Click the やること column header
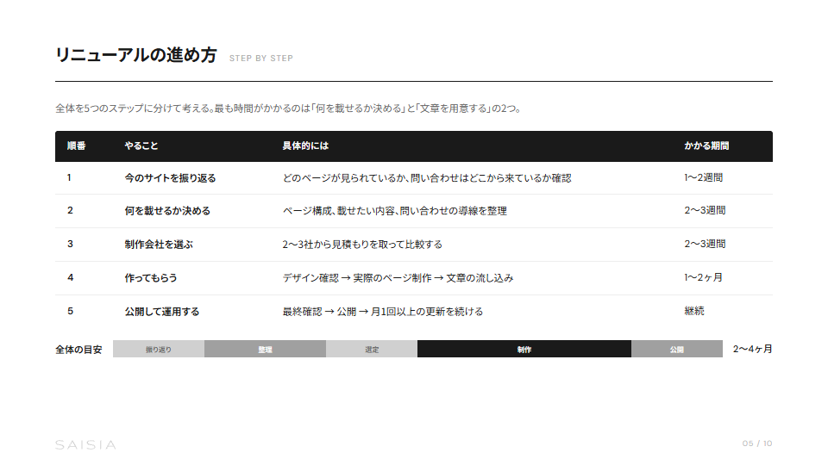 (x=141, y=146)
